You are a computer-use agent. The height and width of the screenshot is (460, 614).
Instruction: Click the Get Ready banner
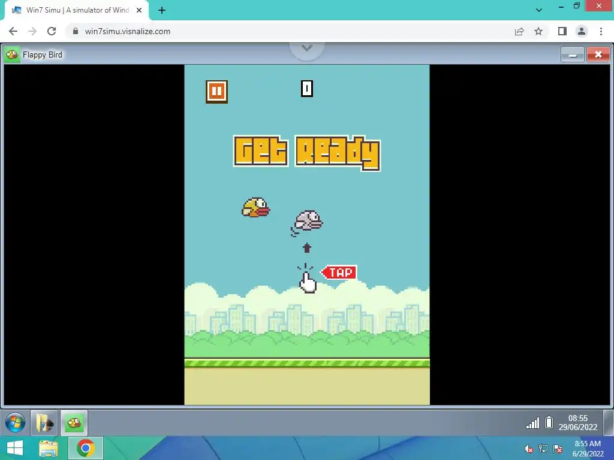coord(307,153)
